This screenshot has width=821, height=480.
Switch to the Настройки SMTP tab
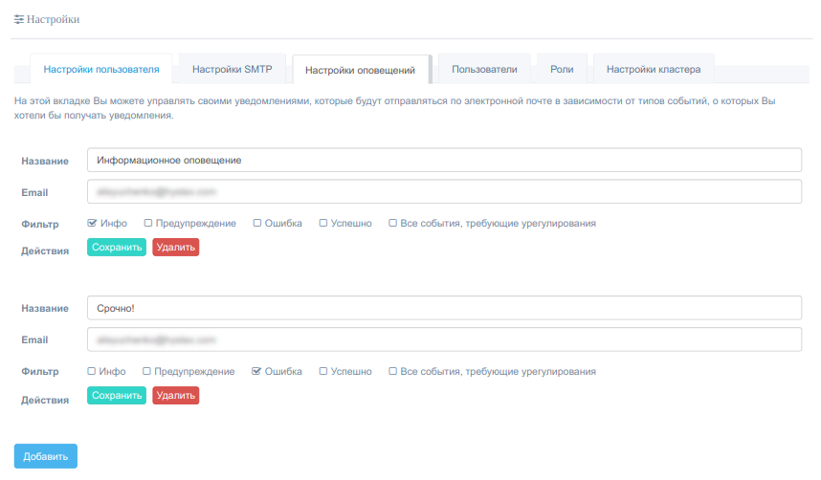point(232,69)
